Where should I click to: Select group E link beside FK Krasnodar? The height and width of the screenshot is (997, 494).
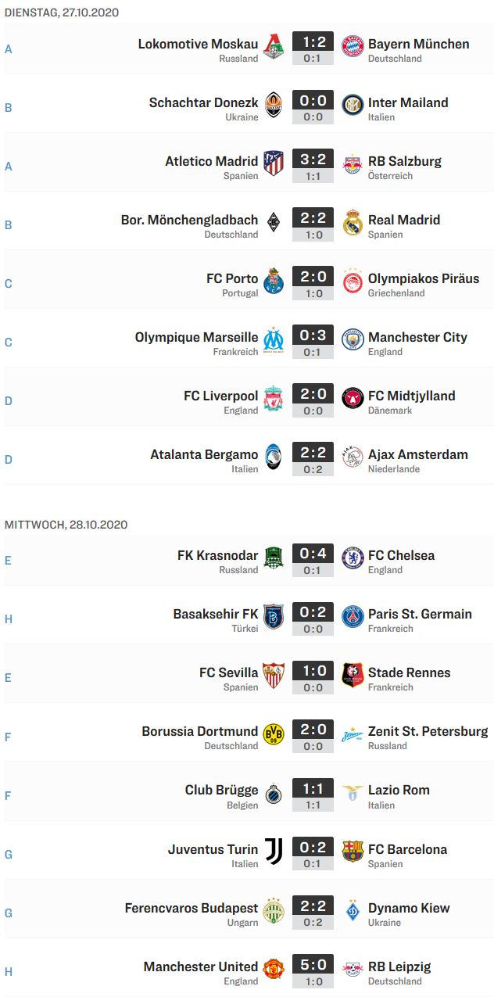(x=9, y=561)
